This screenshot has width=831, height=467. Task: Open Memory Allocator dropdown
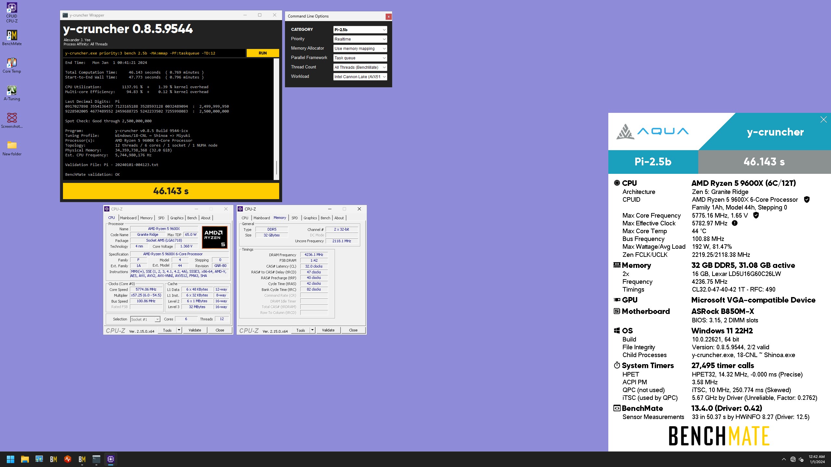click(x=360, y=48)
